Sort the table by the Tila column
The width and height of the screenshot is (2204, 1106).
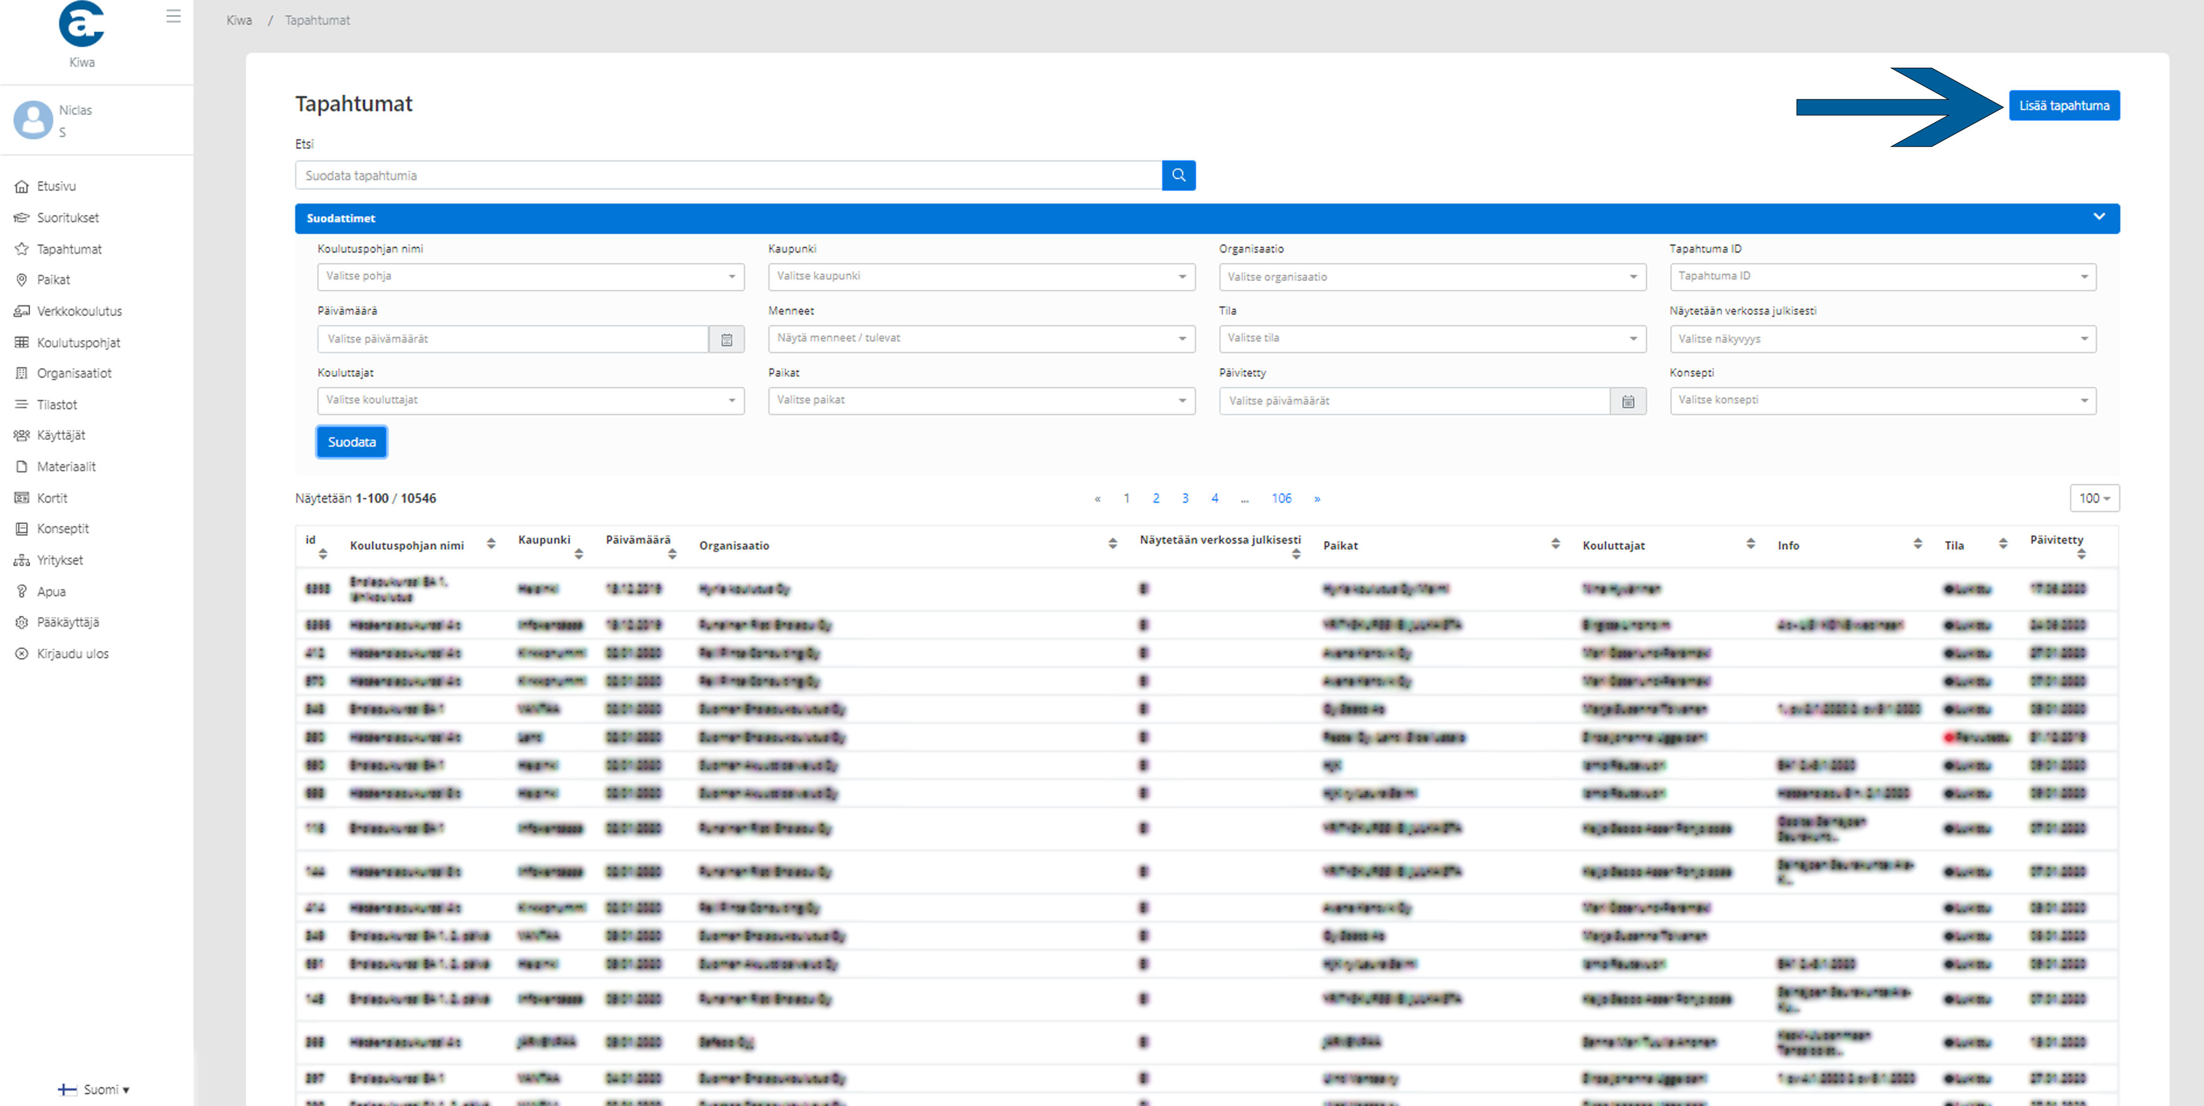click(x=2002, y=544)
